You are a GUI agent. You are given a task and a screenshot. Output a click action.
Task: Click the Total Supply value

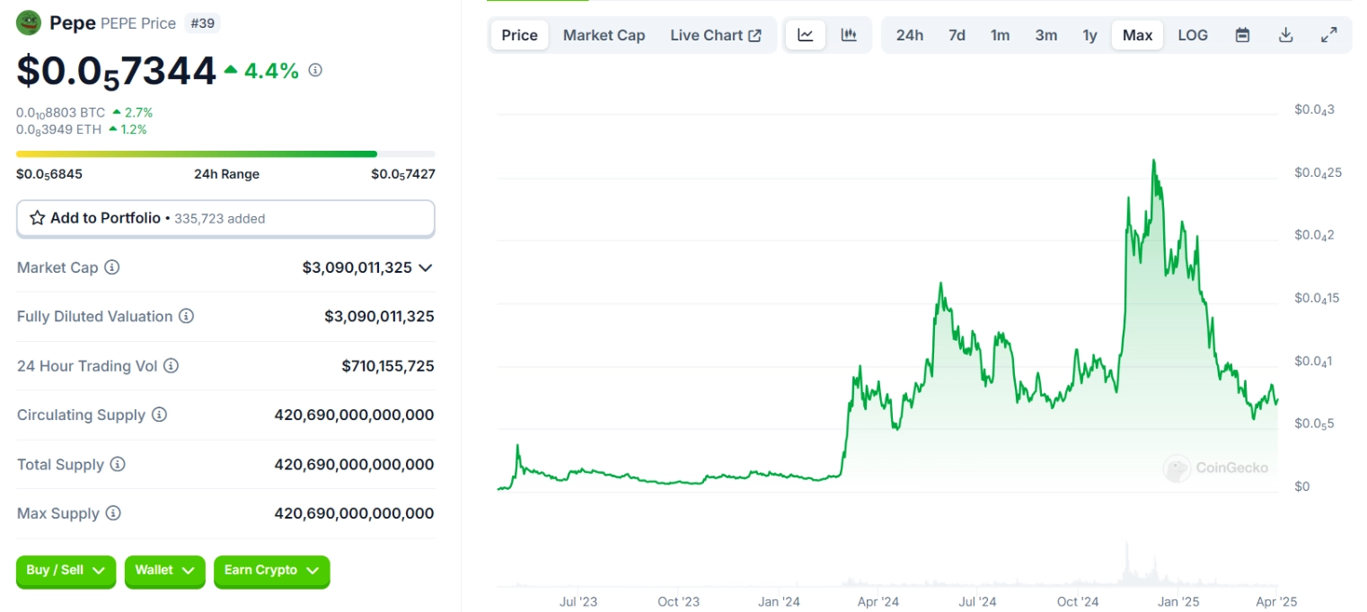[354, 464]
